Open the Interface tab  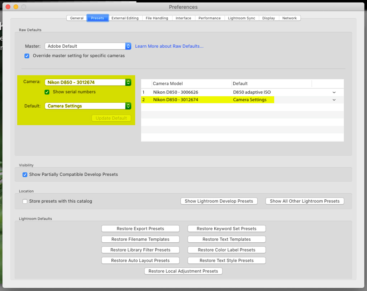point(183,18)
